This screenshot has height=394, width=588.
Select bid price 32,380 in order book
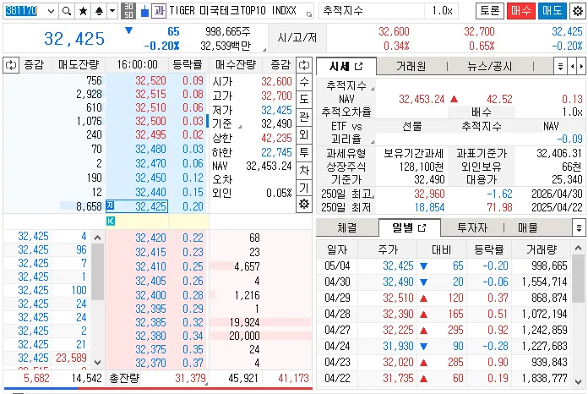click(x=150, y=336)
